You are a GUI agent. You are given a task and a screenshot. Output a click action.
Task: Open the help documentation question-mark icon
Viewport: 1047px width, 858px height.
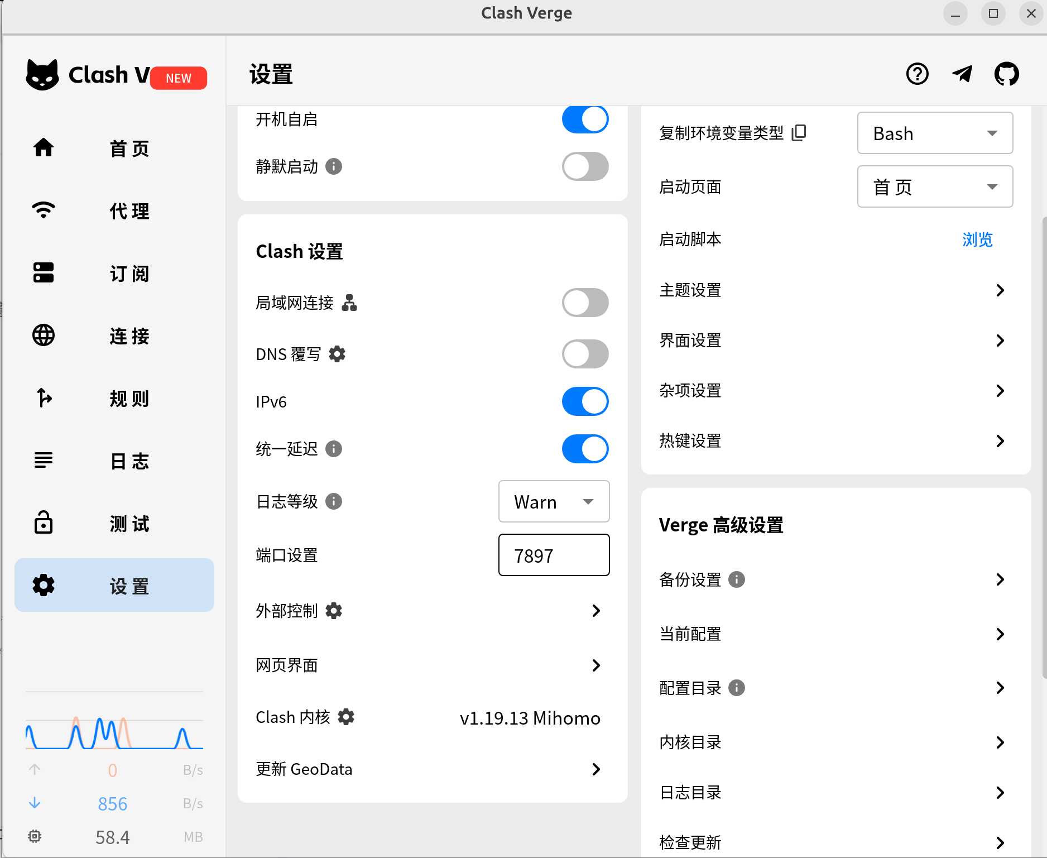(x=918, y=74)
